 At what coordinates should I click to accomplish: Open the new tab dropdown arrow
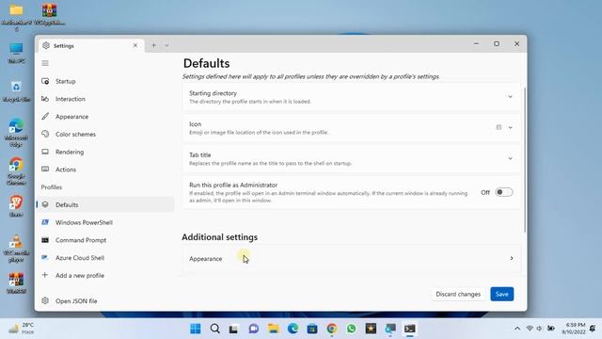tap(166, 45)
